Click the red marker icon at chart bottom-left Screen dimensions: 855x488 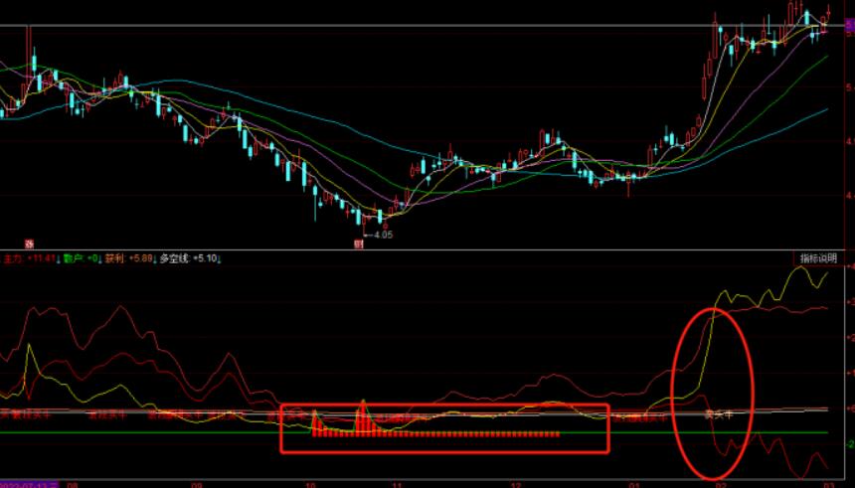coord(29,244)
